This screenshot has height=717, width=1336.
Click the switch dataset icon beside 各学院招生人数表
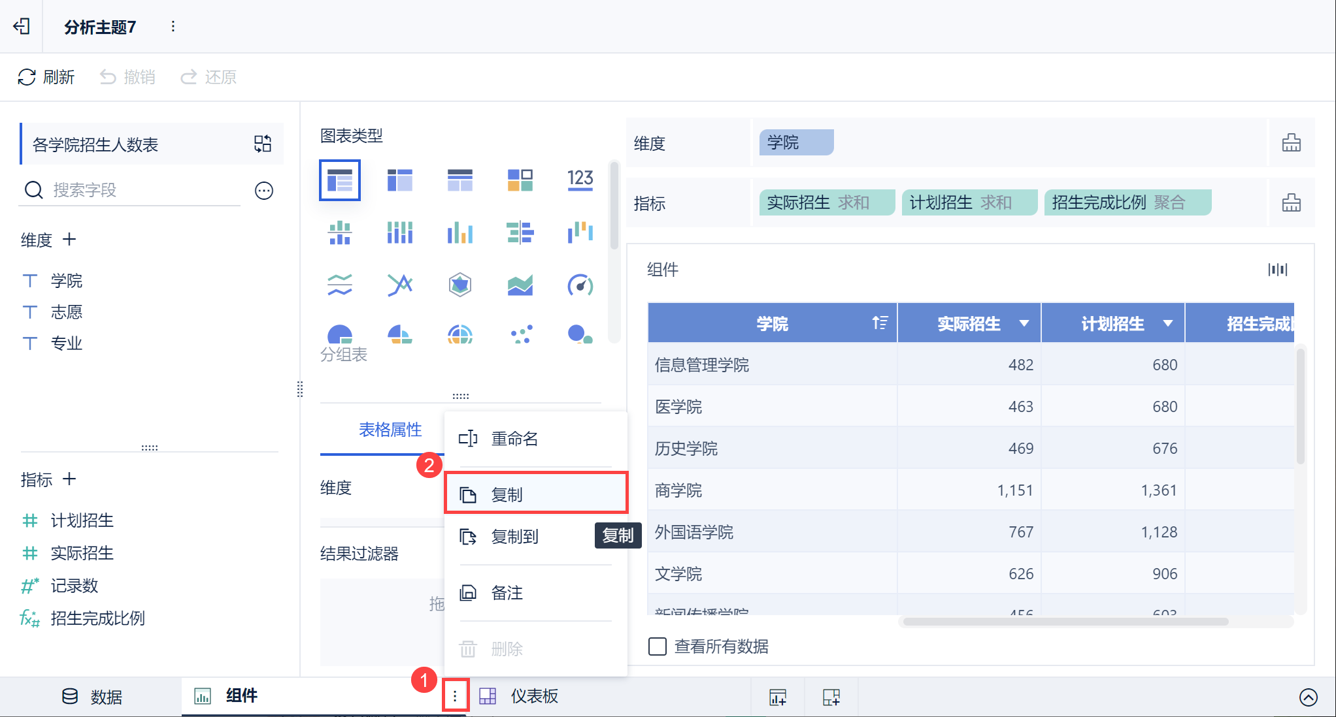263,144
